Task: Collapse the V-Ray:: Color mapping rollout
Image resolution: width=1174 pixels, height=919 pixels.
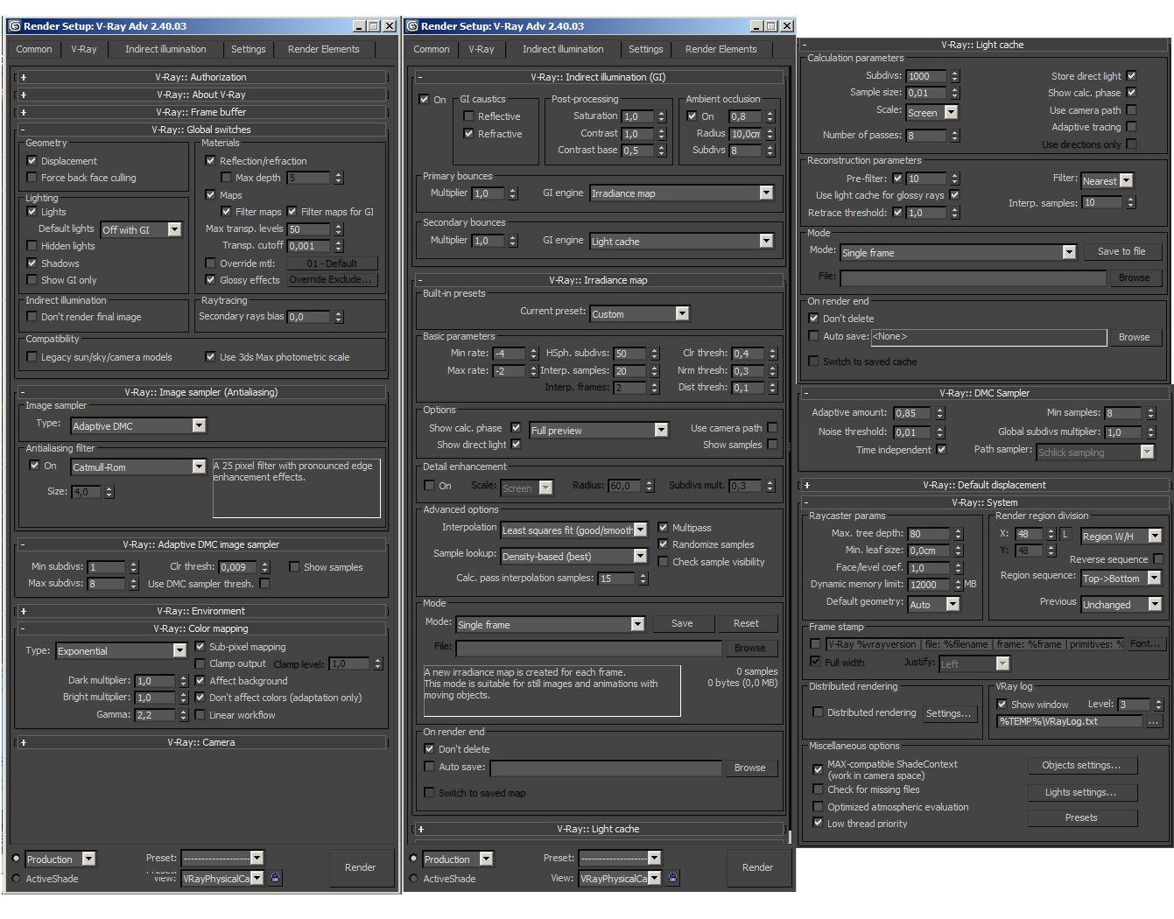Action: tap(201, 628)
